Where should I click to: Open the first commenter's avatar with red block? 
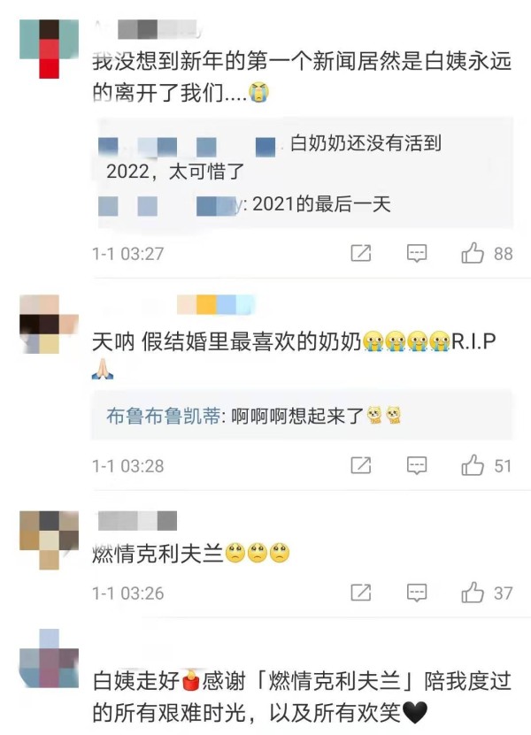tap(49, 49)
